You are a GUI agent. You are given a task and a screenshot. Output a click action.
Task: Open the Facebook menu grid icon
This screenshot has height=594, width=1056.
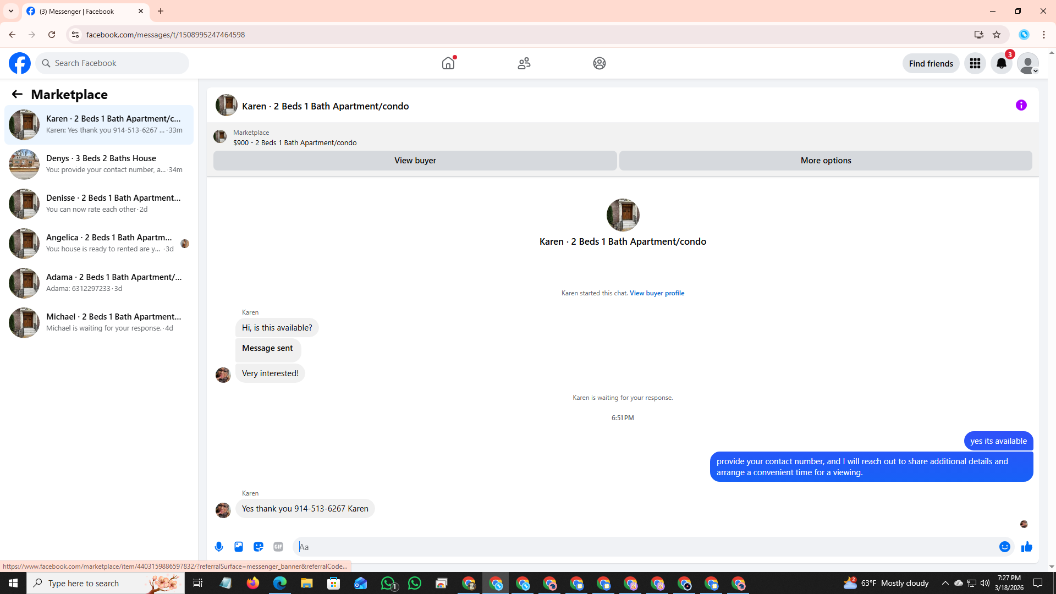975,63
